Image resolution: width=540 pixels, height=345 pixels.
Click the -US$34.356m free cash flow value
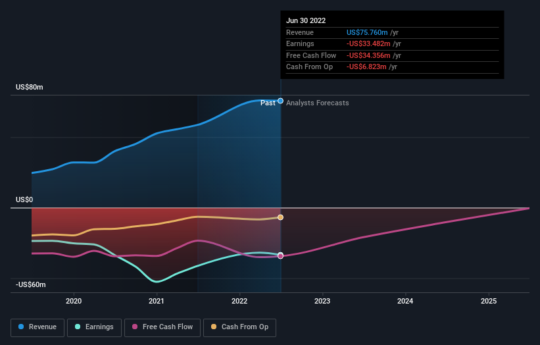click(368, 55)
